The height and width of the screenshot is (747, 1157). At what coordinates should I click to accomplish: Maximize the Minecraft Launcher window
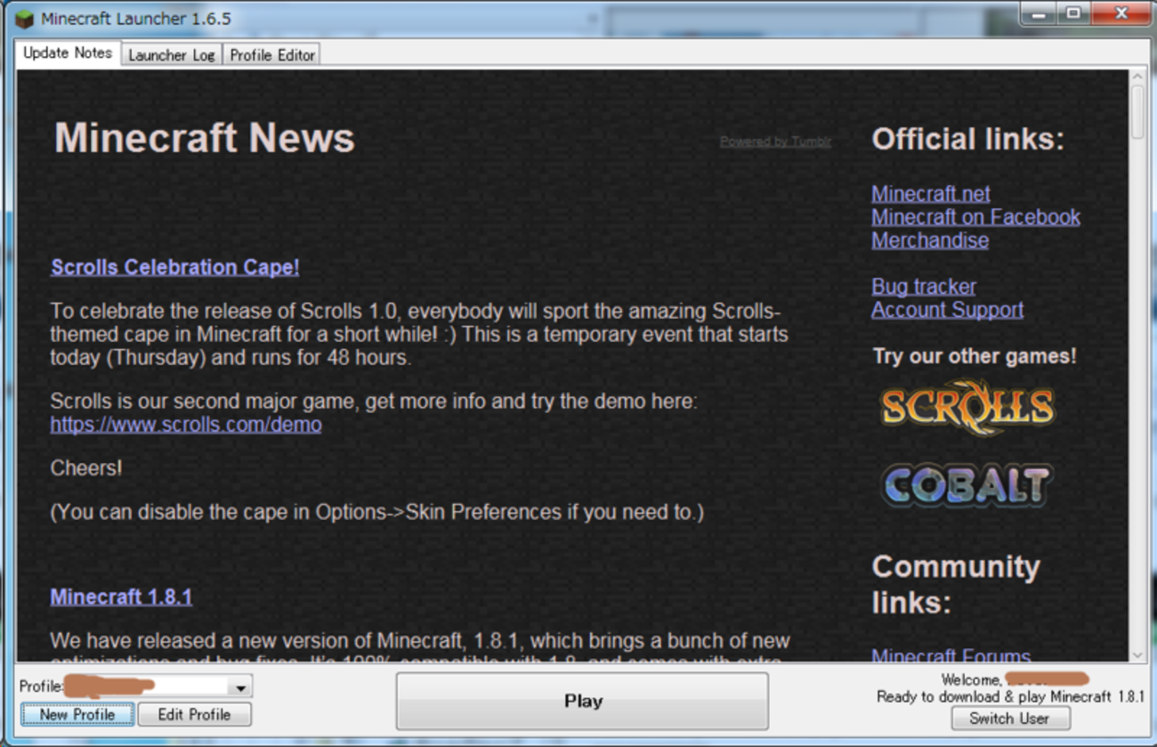tap(1072, 14)
